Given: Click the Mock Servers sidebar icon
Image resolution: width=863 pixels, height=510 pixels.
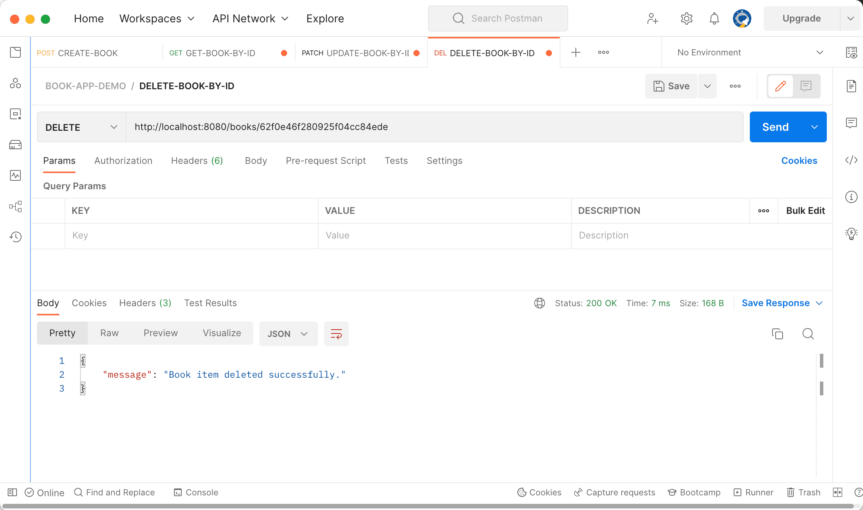Looking at the screenshot, I should (x=15, y=145).
